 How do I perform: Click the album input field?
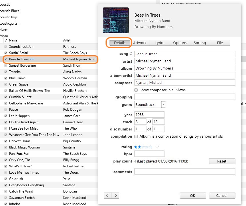point(185,68)
